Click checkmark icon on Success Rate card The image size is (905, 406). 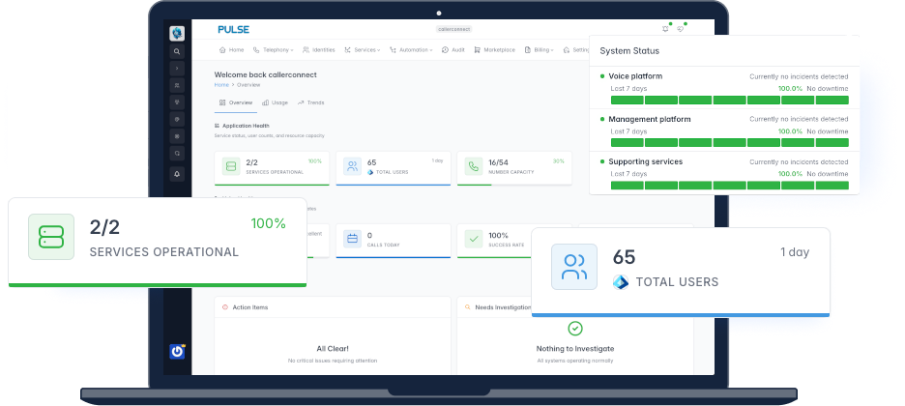pos(473,239)
